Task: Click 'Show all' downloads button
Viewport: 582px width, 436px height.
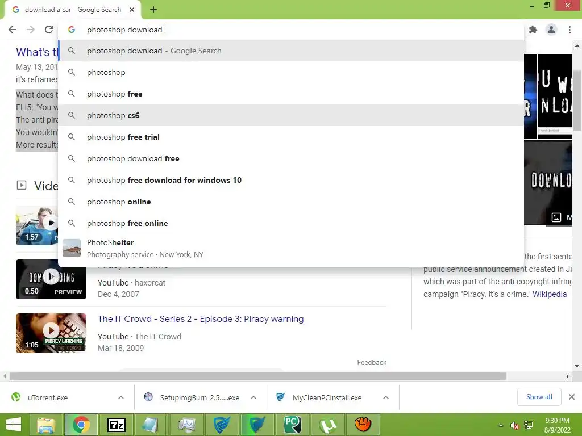Action: pos(539,397)
